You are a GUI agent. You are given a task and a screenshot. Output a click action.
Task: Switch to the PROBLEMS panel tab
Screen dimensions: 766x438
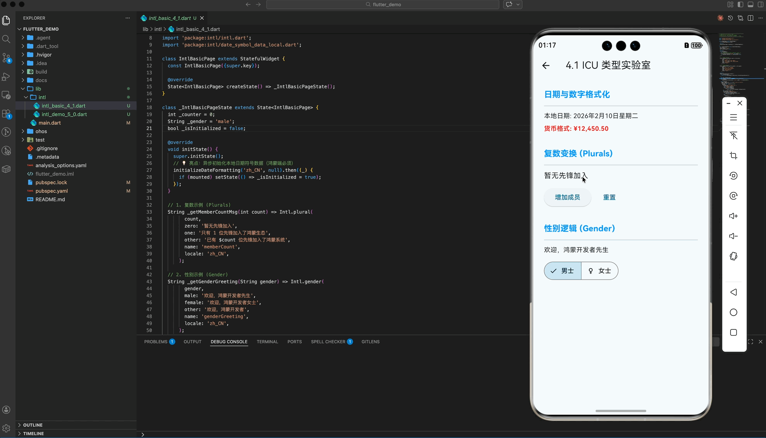point(156,342)
